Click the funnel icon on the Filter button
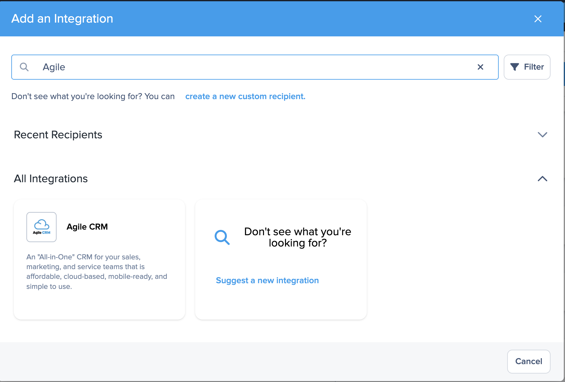Screen dimensions: 565x382 click(x=514, y=67)
